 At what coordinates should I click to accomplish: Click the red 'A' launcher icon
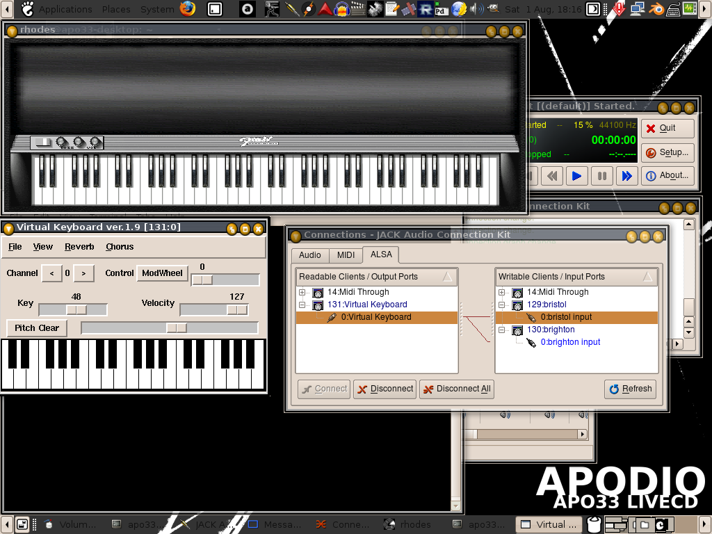point(325,9)
